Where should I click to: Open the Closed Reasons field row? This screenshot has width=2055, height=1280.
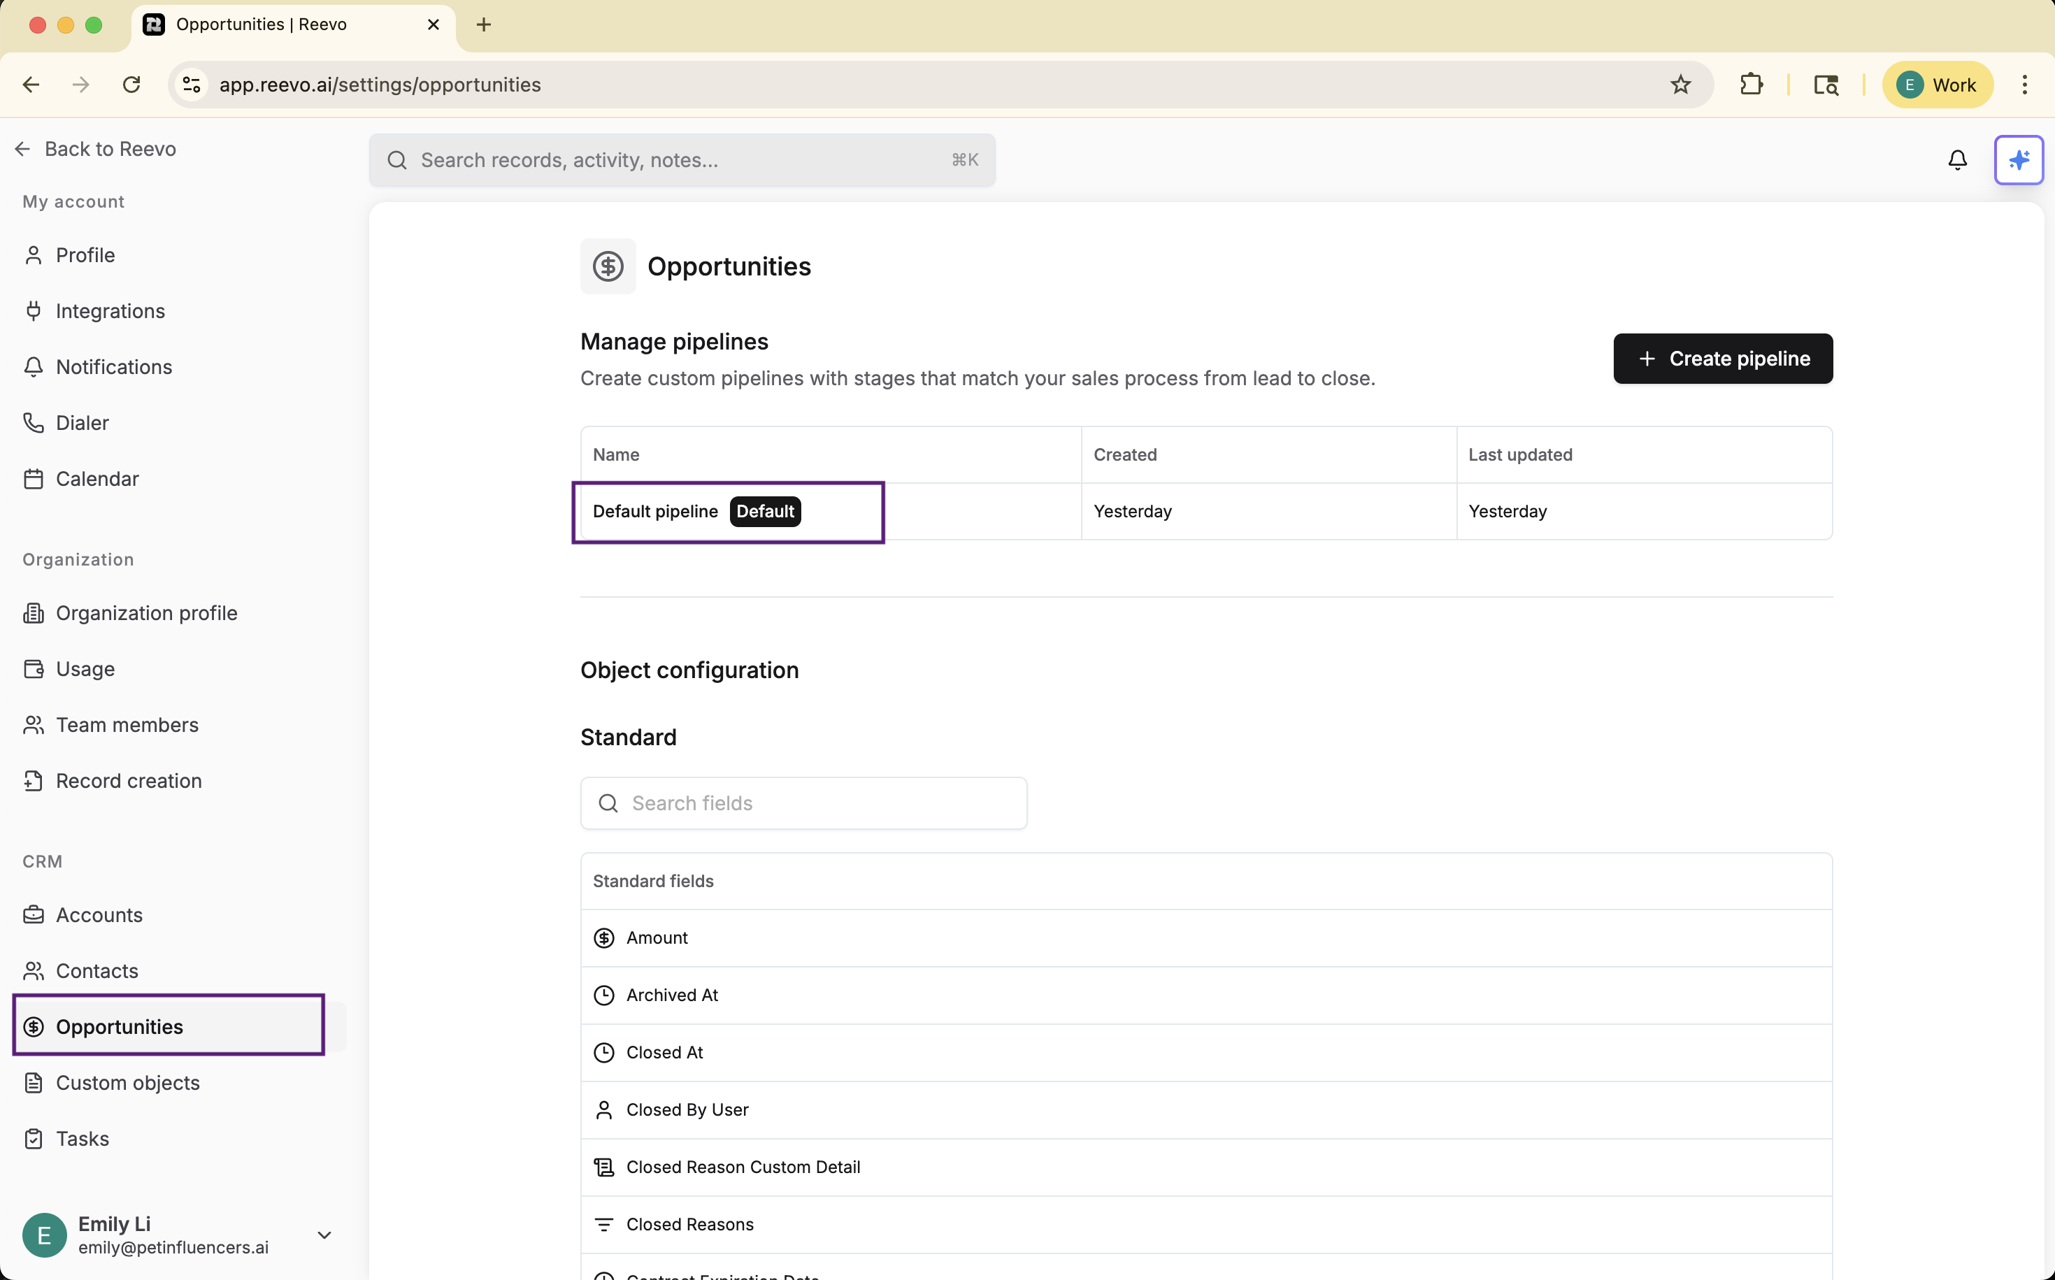689,1224
